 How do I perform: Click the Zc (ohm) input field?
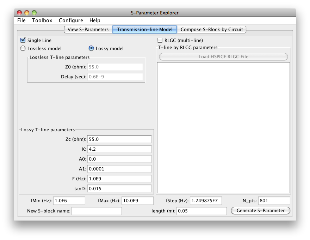pyautogui.click(x=119, y=139)
